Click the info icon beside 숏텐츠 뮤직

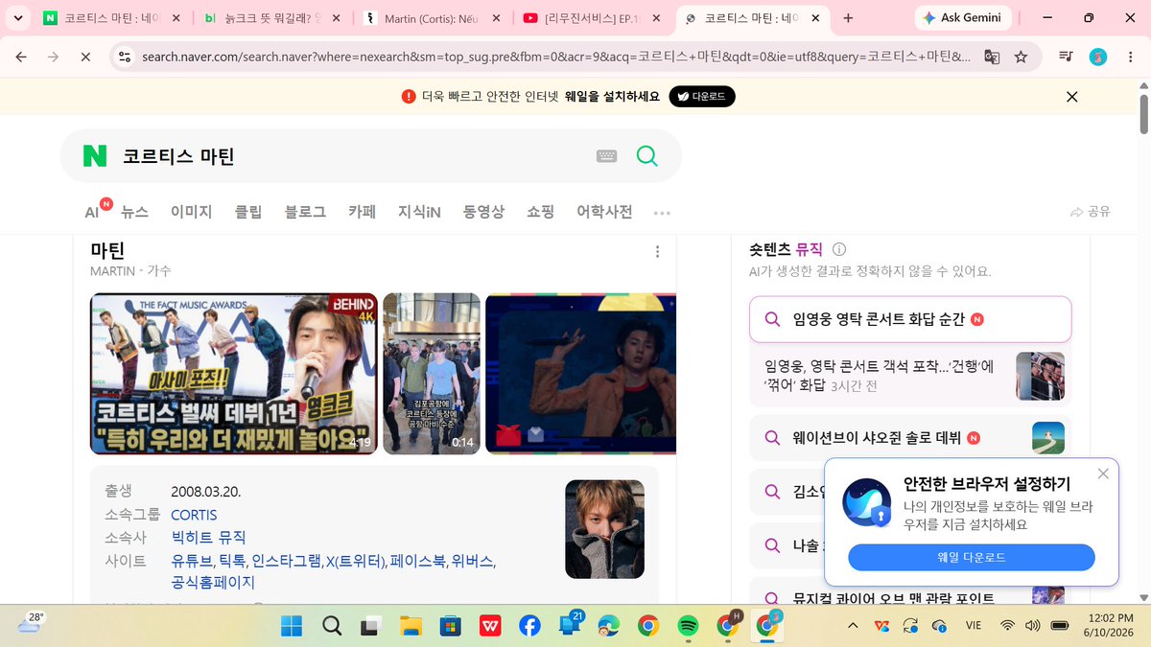[839, 248]
